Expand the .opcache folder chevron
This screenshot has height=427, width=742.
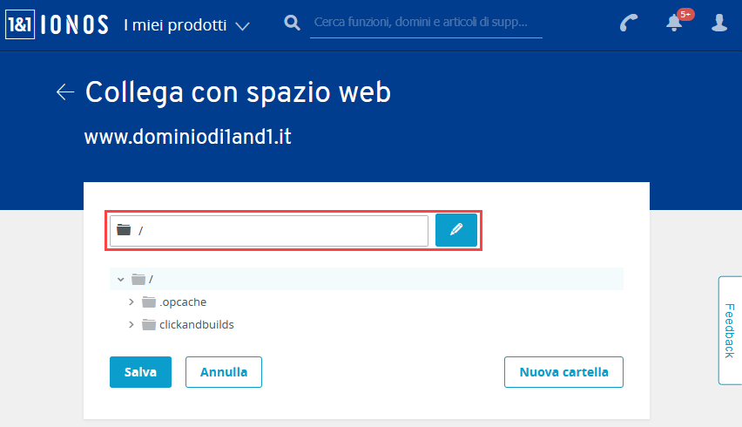click(x=132, y=302)
